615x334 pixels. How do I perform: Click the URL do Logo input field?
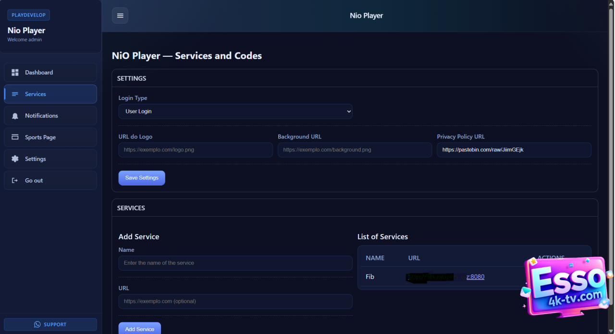pos(195,150)
